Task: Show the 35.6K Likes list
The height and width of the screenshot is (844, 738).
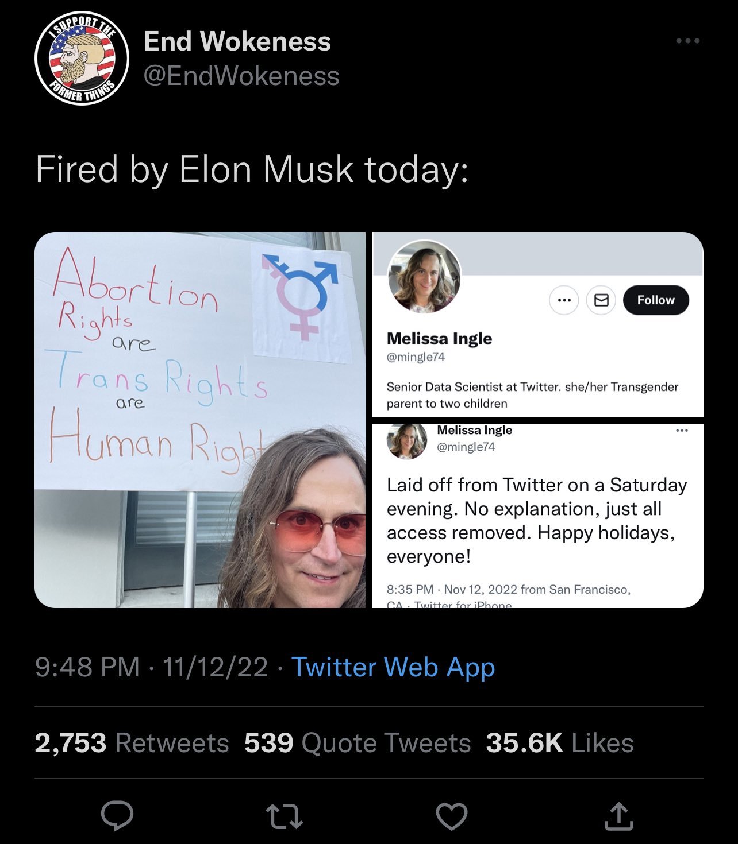Action: click(x=559, y=743)
